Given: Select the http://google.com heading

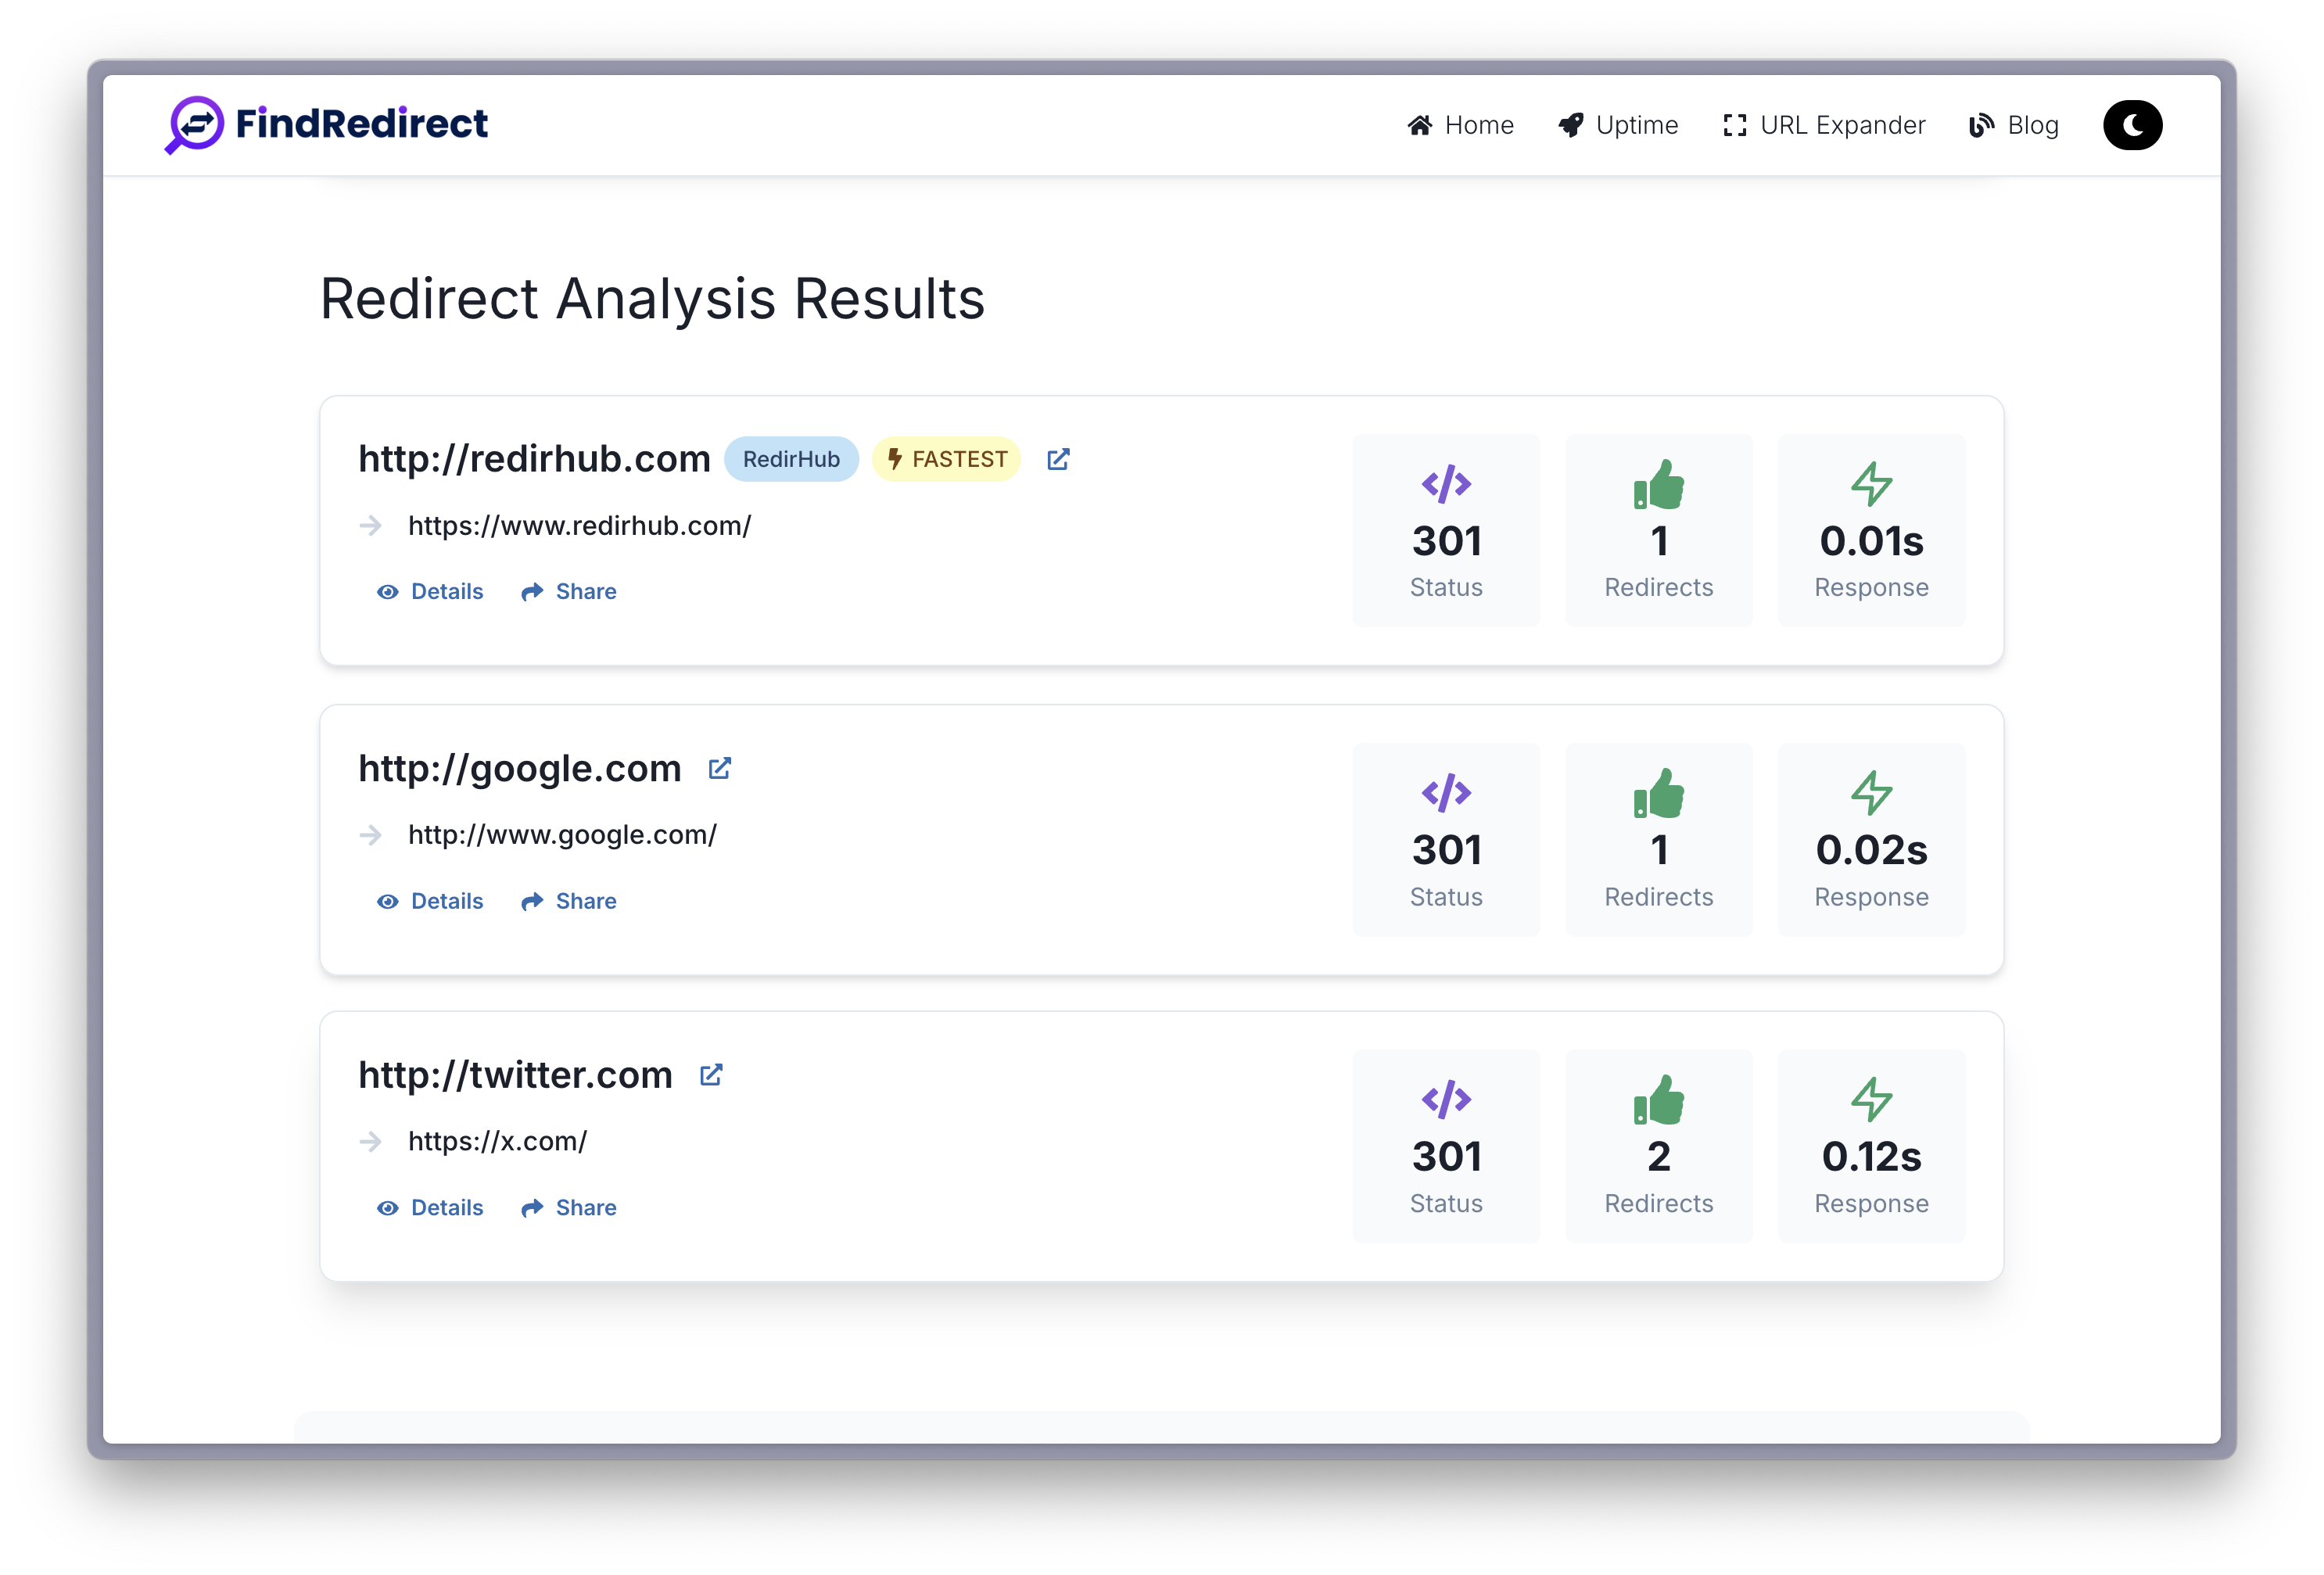Looking at the screenshot, I should coord(520,768).
